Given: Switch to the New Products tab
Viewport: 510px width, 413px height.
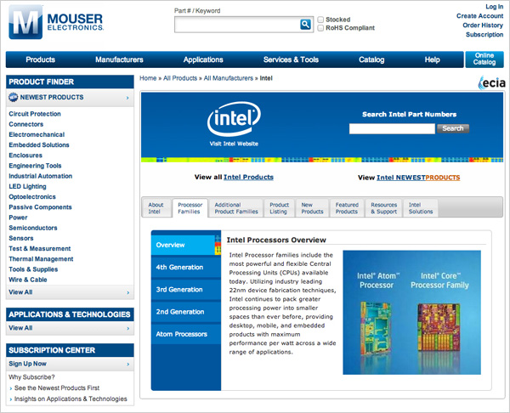Looking at the screenshot, I should pyautogui.click(x=312, y=208).
